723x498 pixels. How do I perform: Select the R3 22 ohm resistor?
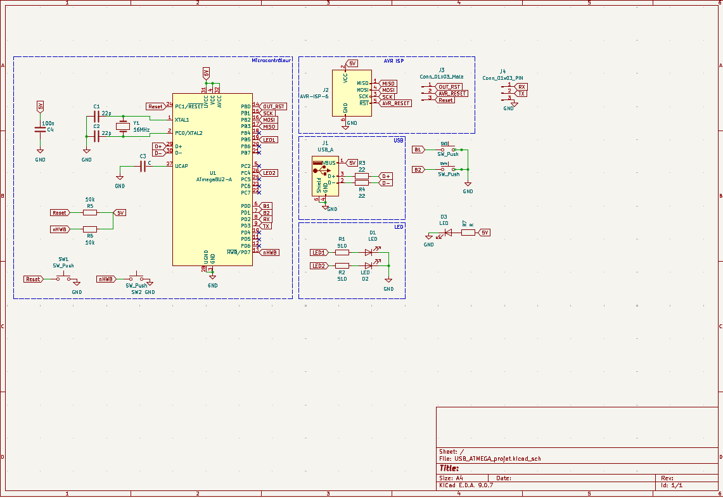click(x=362, y=176)
